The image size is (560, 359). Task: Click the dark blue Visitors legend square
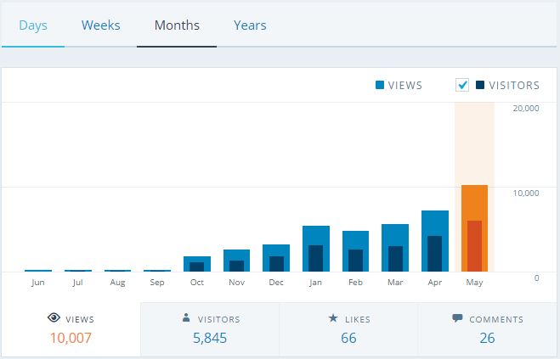tap(480, 85)
